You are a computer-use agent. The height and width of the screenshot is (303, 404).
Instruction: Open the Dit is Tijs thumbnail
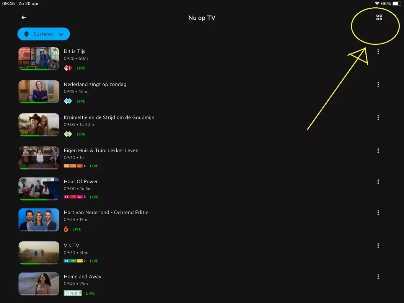tap(39, 59)
